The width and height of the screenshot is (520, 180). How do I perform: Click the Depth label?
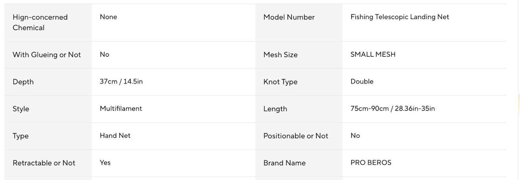point(23,82)
